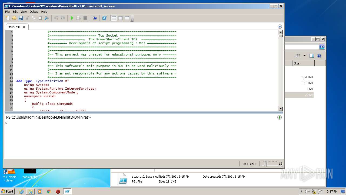Open the Explorer change-view dropdown arrow
This screenshot has width=346, height=195.
(304, 56)
